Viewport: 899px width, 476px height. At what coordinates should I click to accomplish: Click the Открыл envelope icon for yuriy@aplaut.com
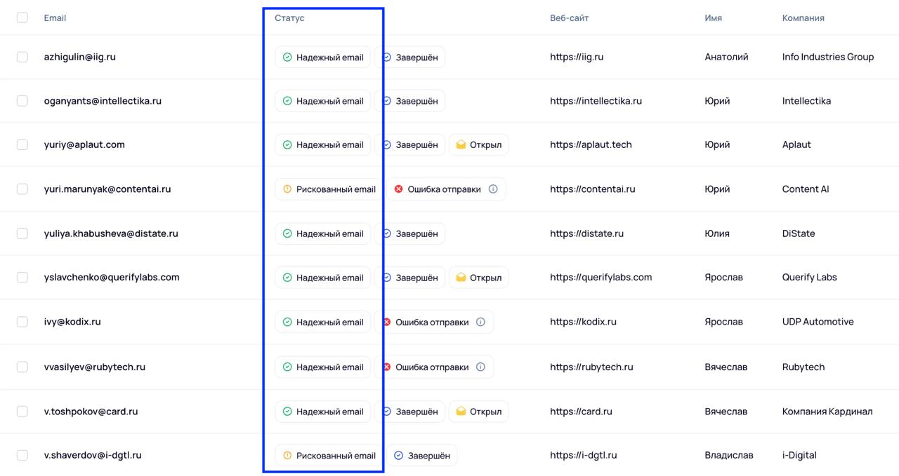tap(461, 145)
